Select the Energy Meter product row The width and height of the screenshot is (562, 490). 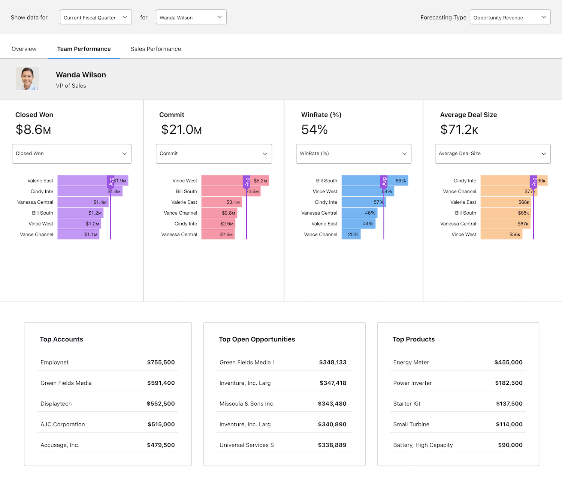pyautogui.click(x=457, y=362)
